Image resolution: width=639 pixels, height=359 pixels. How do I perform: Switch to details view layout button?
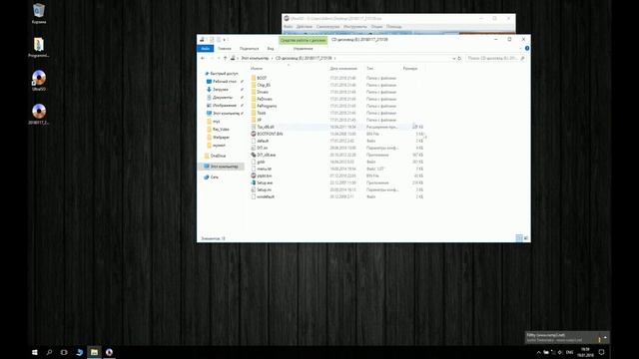pyautogui.click(x=519, y=238)
